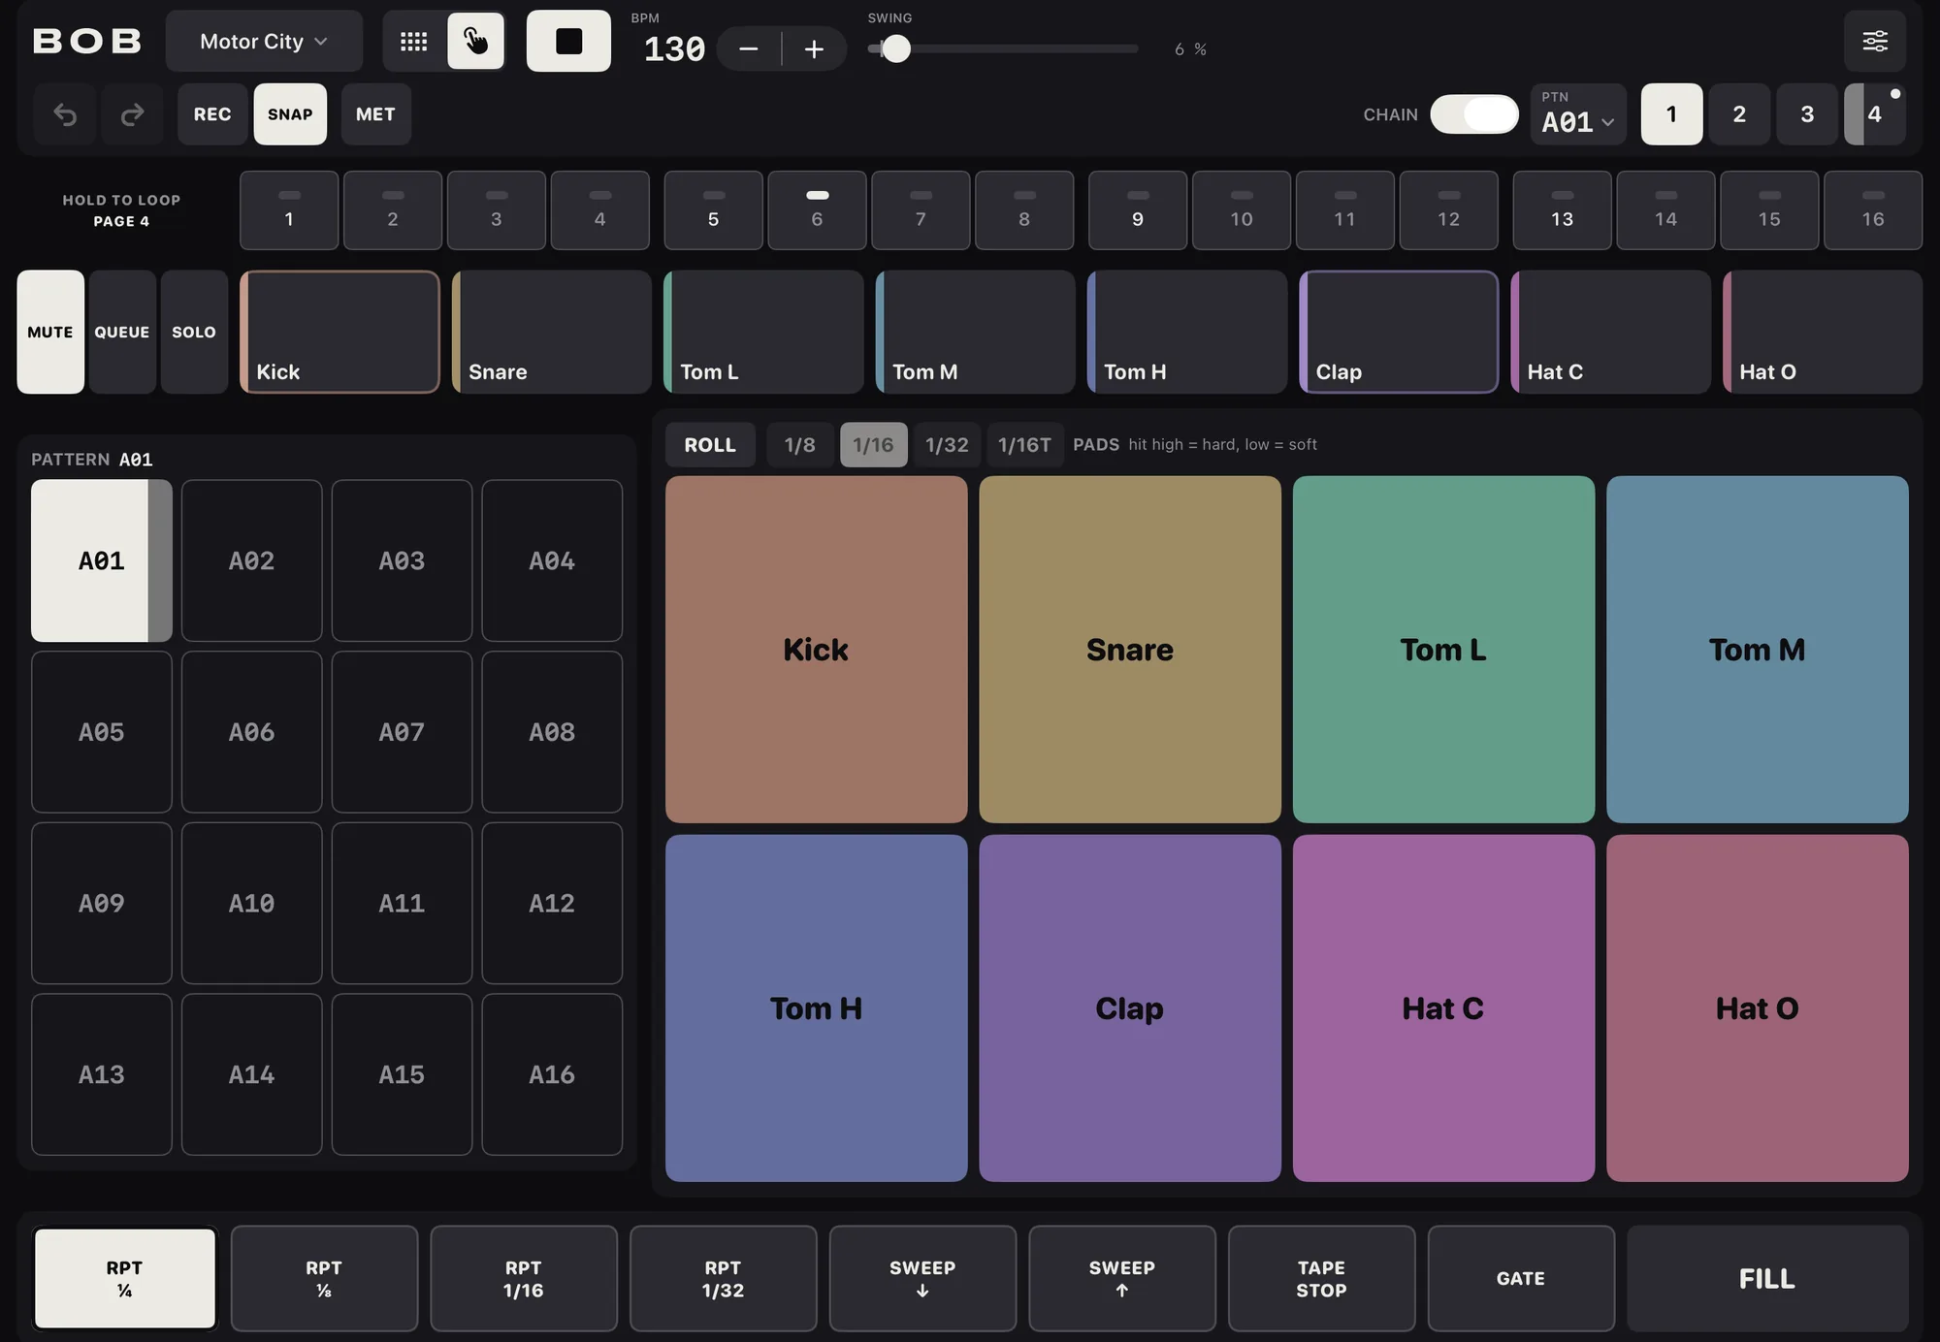Click the undo arrow icon
1940x1342 pixels.
coord(65,114)
